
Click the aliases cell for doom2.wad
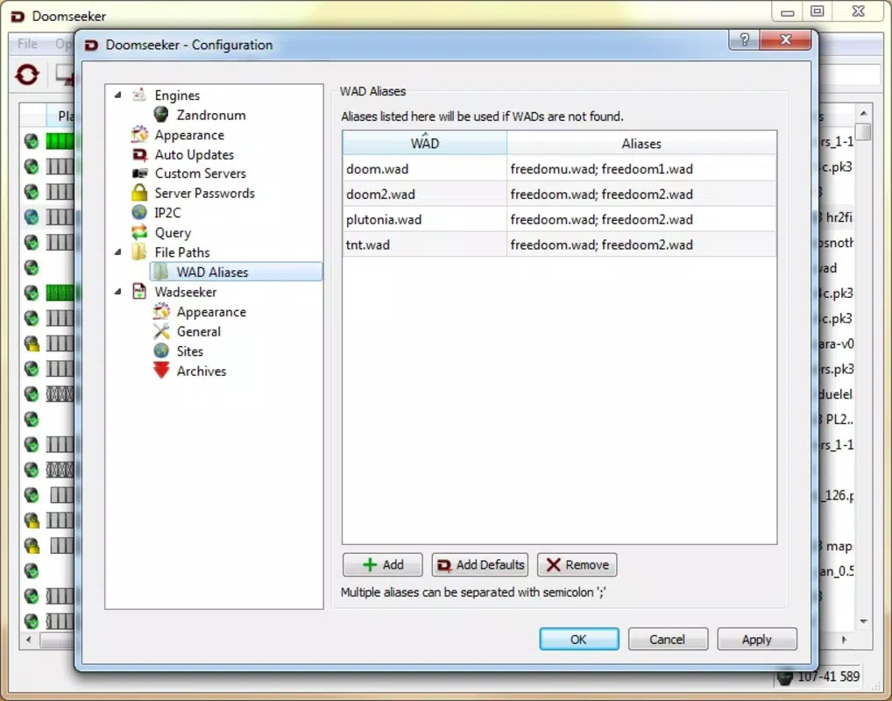pos(641,194)
